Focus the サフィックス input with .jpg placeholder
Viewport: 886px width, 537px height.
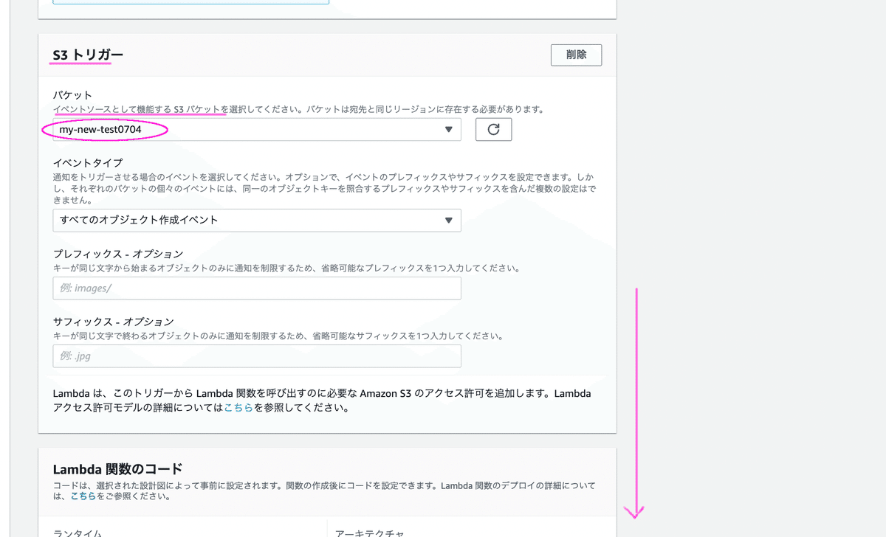pos(257,356)
